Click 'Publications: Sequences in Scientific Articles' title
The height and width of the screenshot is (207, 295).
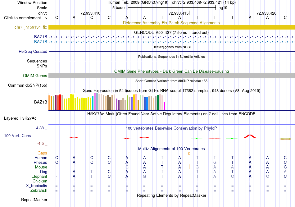(x=171, y=57)
